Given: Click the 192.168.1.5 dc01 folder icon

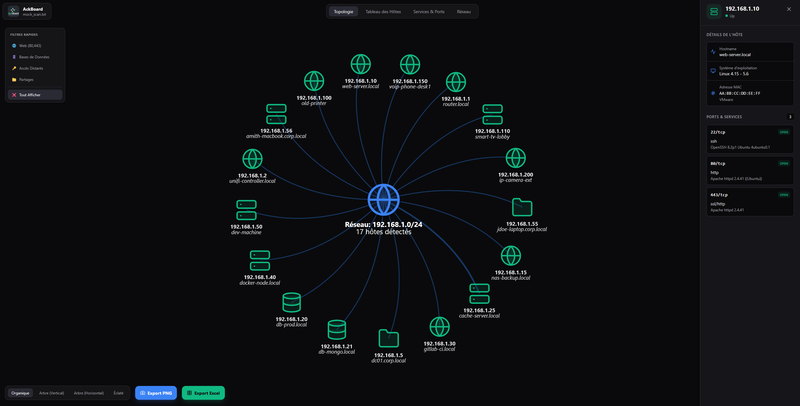Looking at the screenshot, I should [x=389, y=339].
